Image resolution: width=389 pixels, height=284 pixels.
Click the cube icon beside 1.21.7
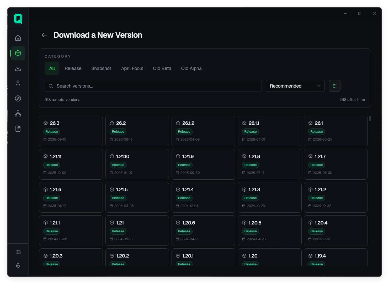[311, 157]
